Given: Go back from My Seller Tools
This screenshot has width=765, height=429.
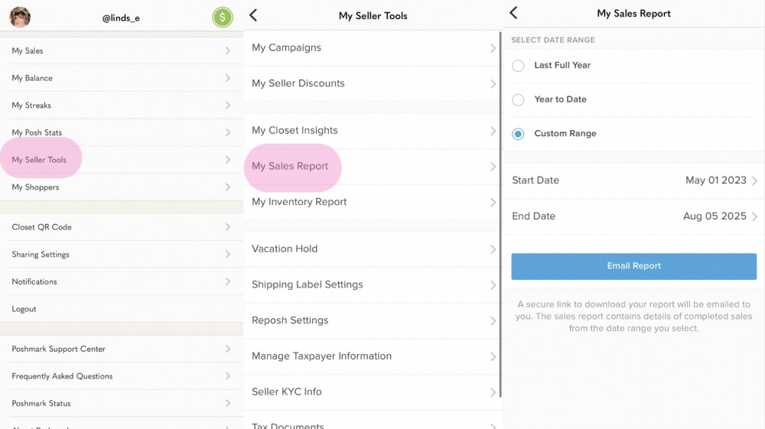Looking at the screenshot, I should click(x=253, y=15).
